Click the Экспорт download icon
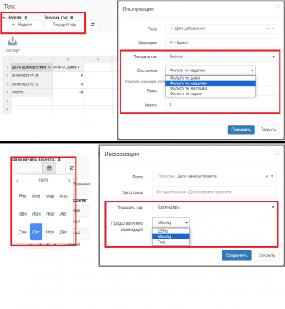Image resolution: width=285 pixels, height=309 pixels. [12, 41]
